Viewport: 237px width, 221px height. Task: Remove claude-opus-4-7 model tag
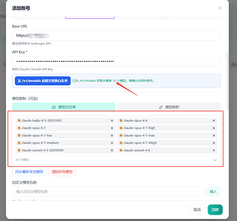[112, 128]
